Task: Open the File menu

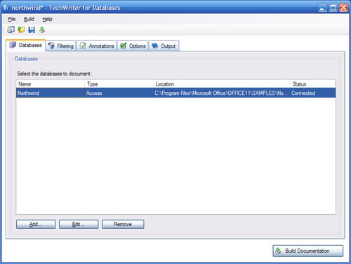Action: click(x=12, y=19)
